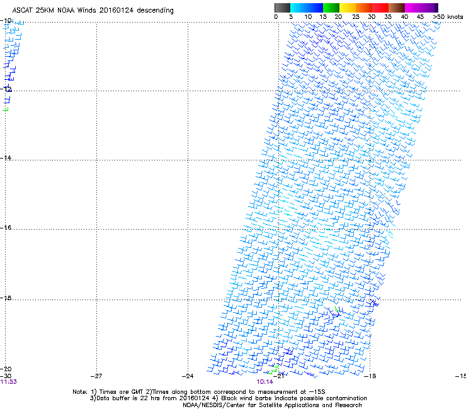466x409 pixels.
Task: Click the -24 longitude axis label
Action: click(188, 376)
